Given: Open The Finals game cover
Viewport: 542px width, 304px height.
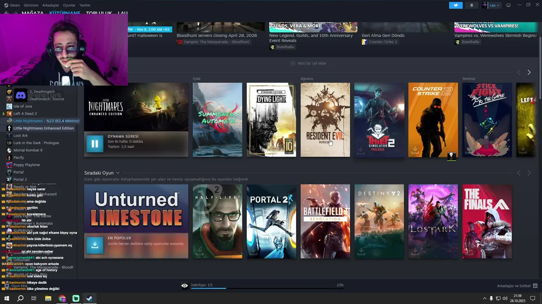Looking at the screenshot, I should (487, 221).
